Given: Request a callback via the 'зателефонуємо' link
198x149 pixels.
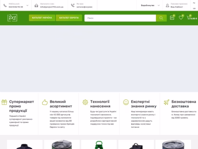Looking at the screenshot, I should [x=85, y=7].
